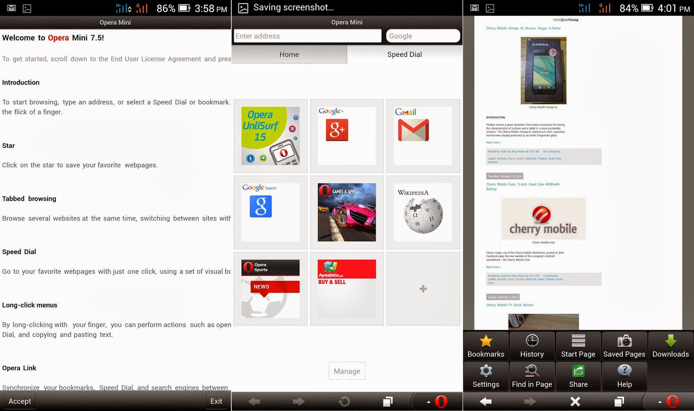Switch to the Home tab
694x411 pixels.
click(289, 54)
